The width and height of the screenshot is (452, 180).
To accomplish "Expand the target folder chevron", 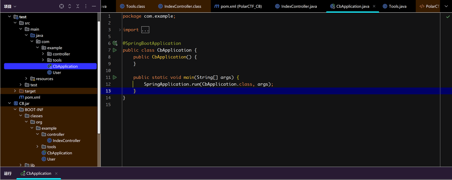I will (x=15, y=91).
